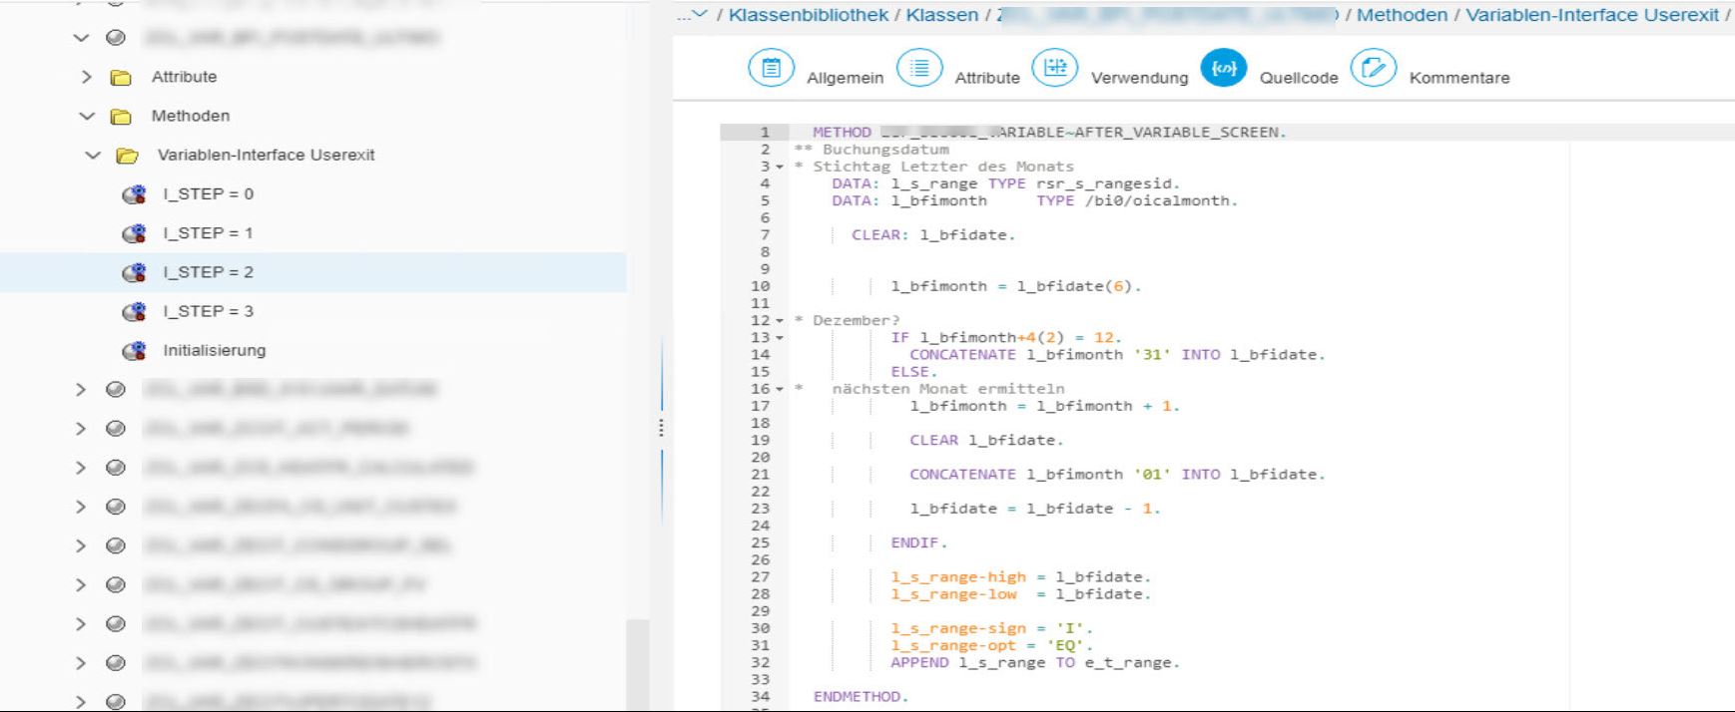Expand the Attribute folder
This screenshot has width=1735, height=712.
click(87, 77)
